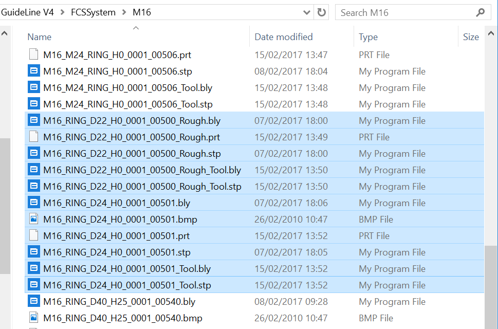Click the navigation pane scroll-up arrow
The width and height of the screenshot is (498, 329).
pyautogui.click(x=5, y=33)
